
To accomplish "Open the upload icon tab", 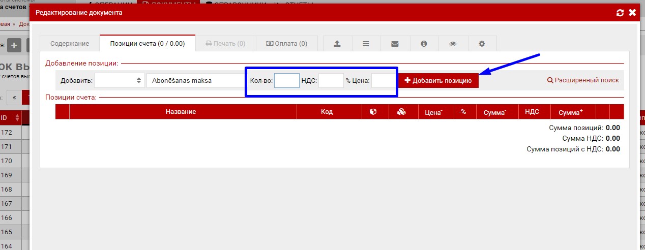I will tap(337, 44).
